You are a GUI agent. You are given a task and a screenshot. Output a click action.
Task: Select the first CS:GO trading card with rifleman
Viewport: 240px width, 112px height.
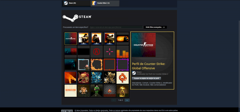tap(84, 39)
